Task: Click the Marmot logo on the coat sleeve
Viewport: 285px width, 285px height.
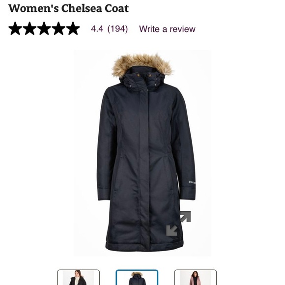Action: pyautogui.click(x=192, y=182)
